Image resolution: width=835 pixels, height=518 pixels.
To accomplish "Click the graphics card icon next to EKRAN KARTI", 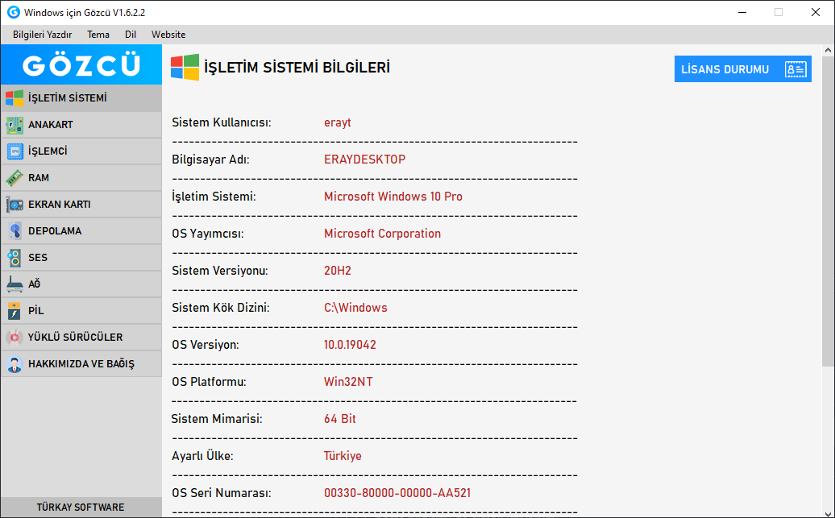I will point(15,205).
